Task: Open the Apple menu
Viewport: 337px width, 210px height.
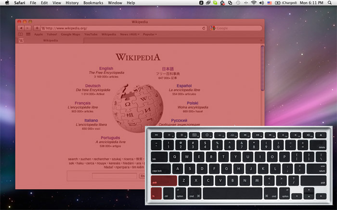Action: [x=7, y=3]
